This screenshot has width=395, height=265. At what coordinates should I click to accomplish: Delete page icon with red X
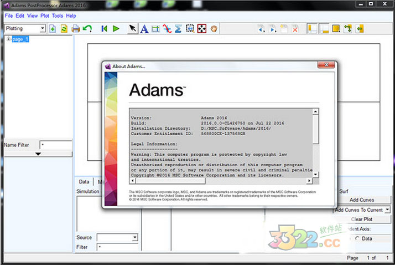(x=295, y=29)
